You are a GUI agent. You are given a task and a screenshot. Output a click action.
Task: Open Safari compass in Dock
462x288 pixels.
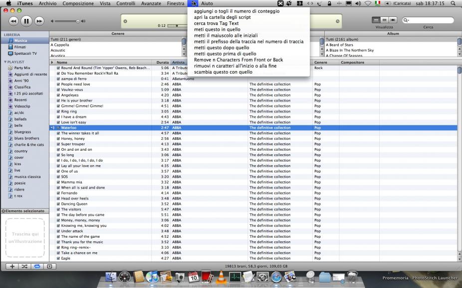[276, 277]
